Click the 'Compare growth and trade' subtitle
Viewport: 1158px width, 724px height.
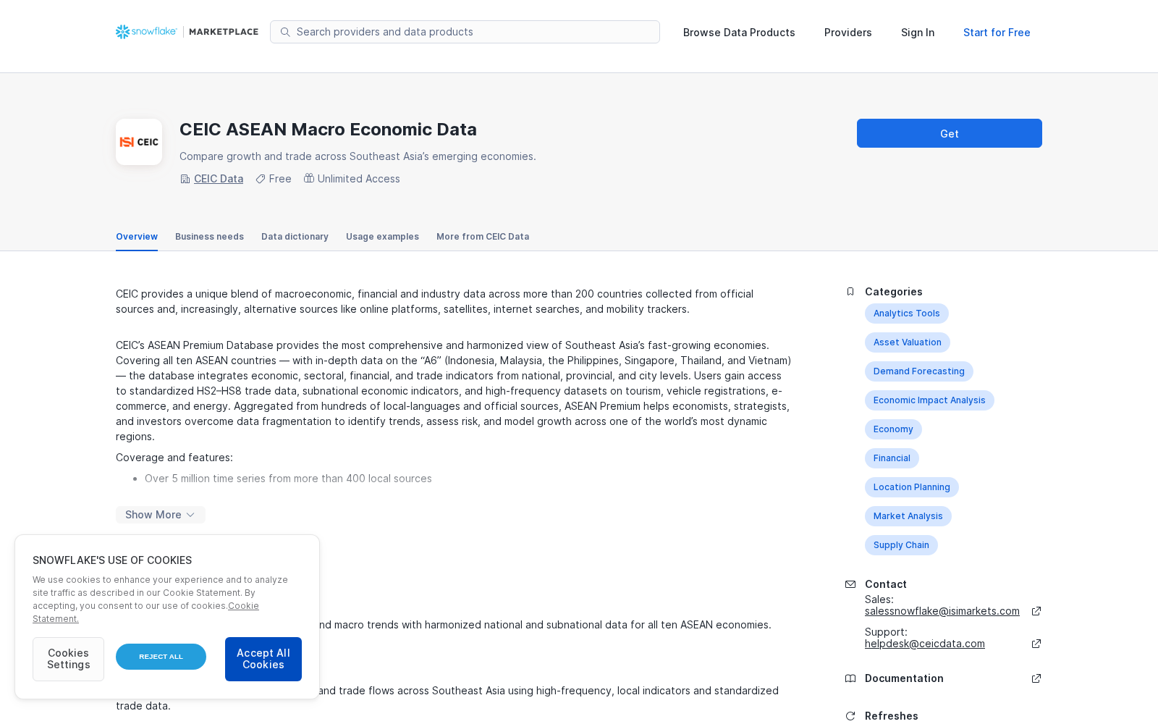pyautogui.click(x=358, y=156)
